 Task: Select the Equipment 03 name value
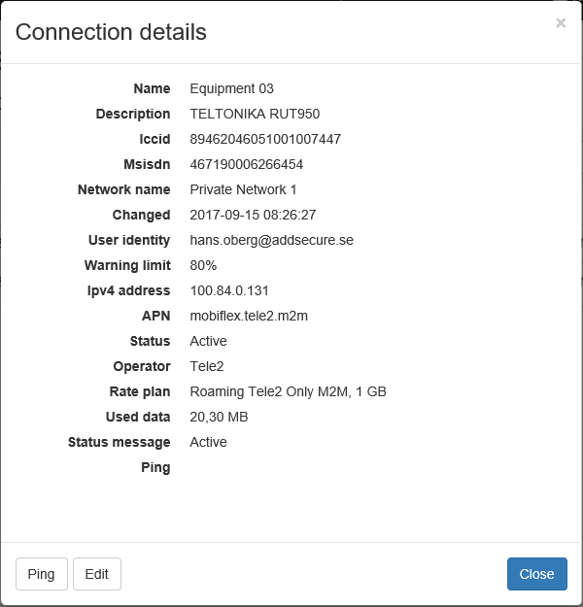(x=232, y=88)
